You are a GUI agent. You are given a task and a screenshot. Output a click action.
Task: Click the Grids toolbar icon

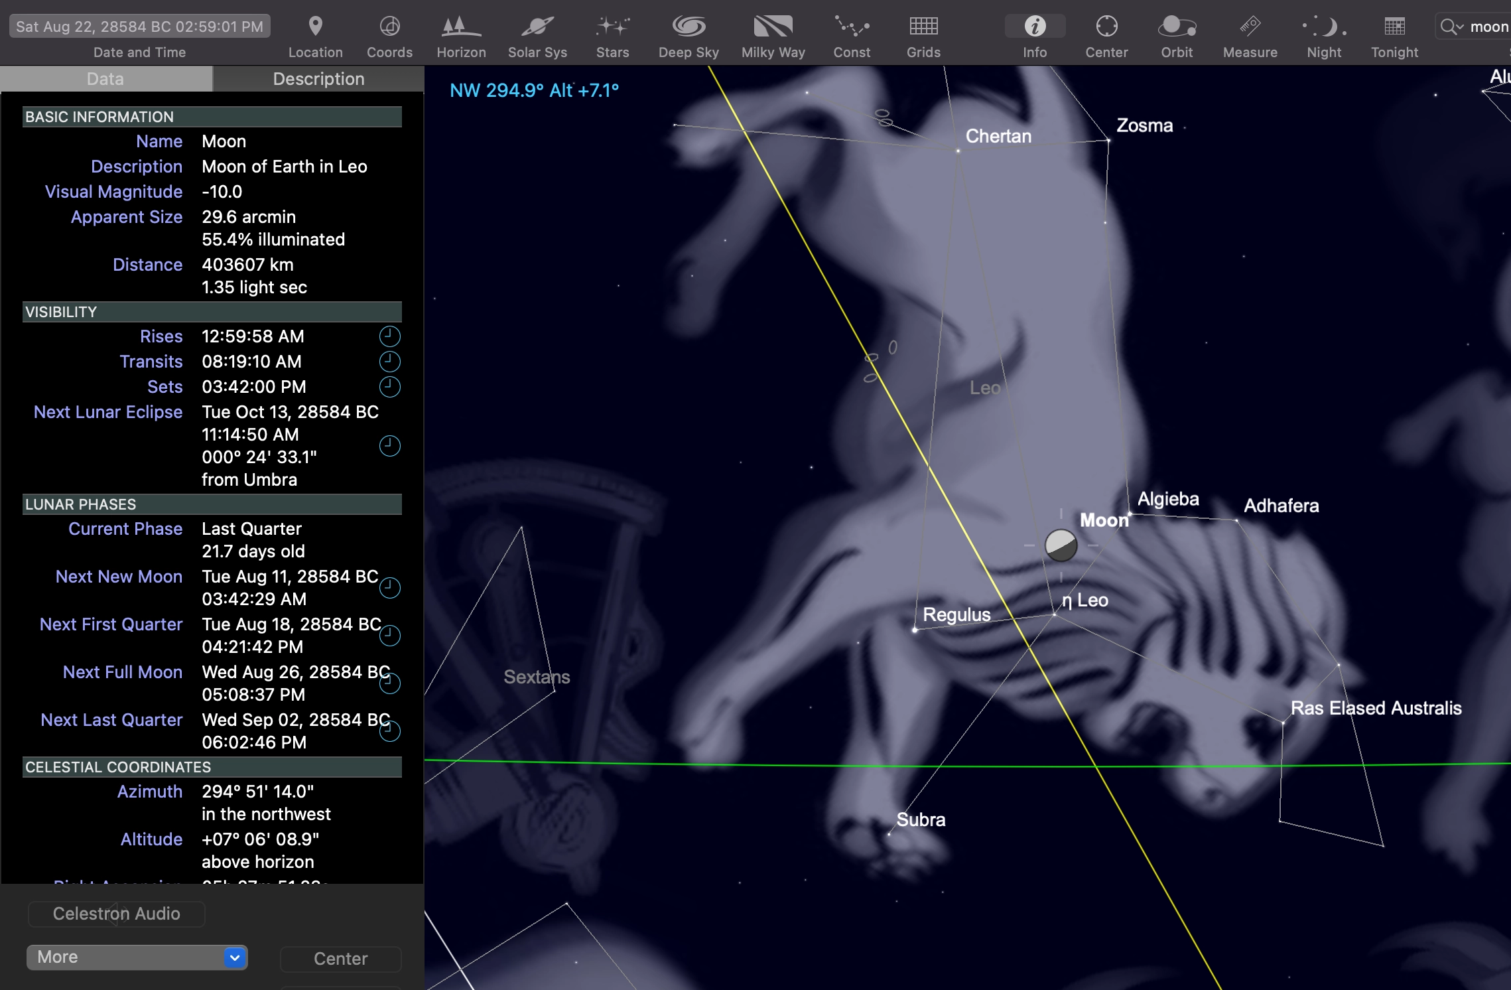pyautogui.click(x=923, y=27)
